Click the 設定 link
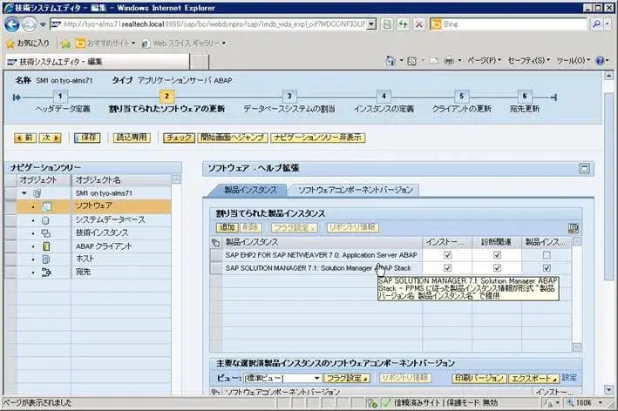 [x=569, y=378]
